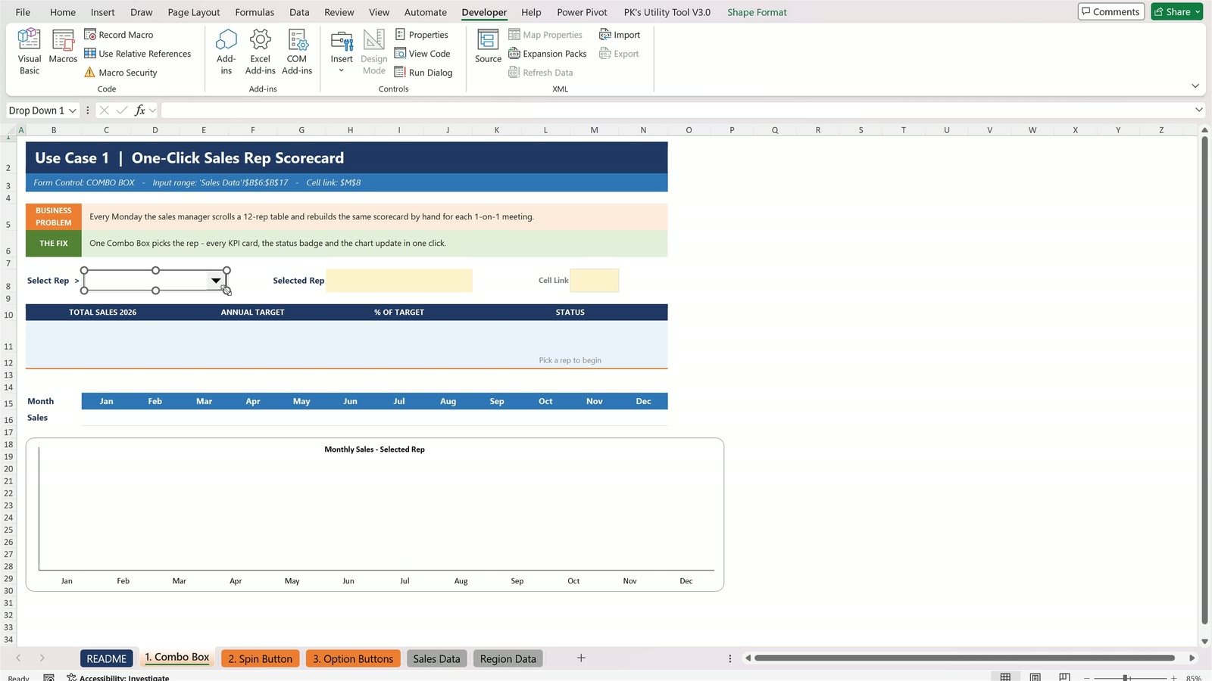Viewport: 1212px width, 681px height.
Task: Click the Insert Function fx icon
Action: [140, 110]
